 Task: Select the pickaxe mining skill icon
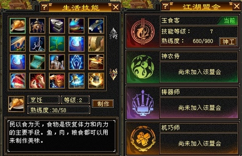click(x=96, y=26)
